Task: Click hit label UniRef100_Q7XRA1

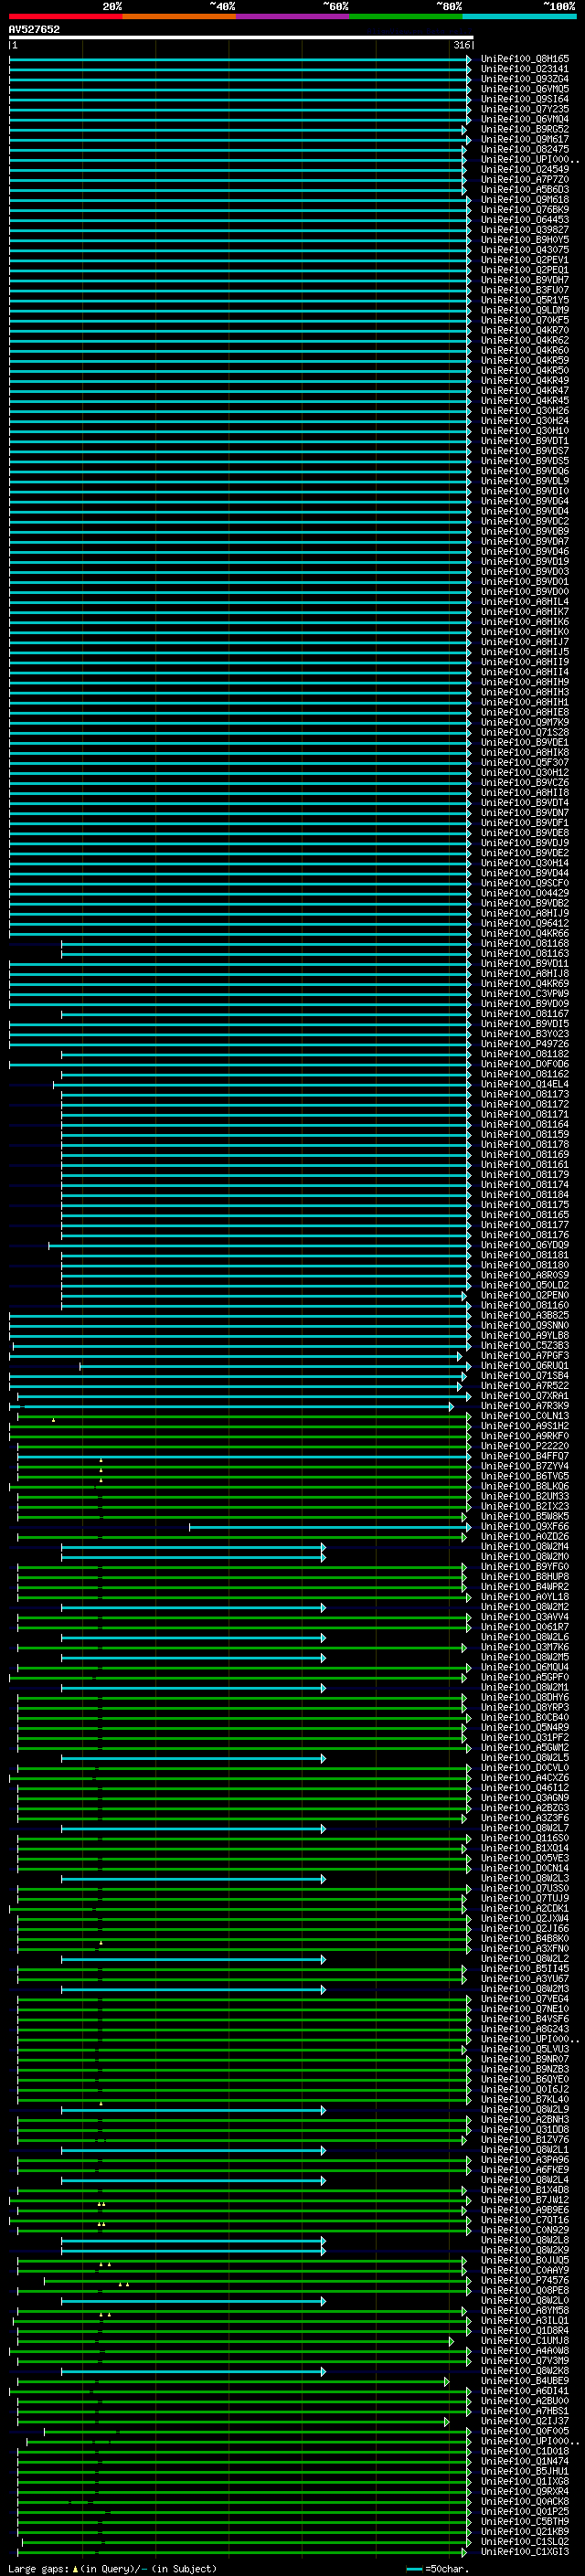Action: [525, 1395]
